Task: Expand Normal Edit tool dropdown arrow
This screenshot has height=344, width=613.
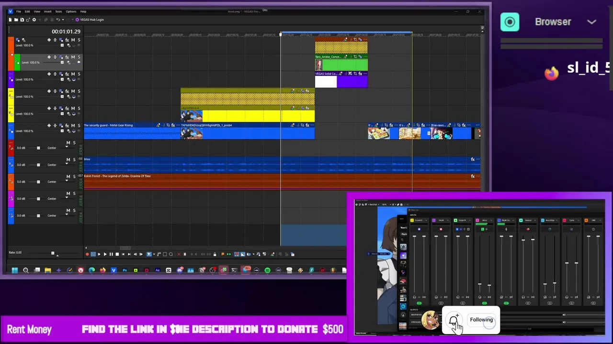Action: point(154,254)
